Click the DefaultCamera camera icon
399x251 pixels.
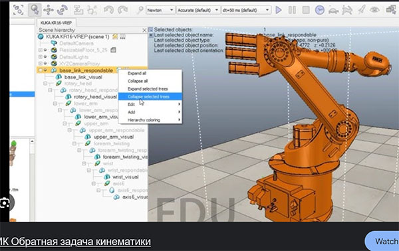(x=54, y=43)
